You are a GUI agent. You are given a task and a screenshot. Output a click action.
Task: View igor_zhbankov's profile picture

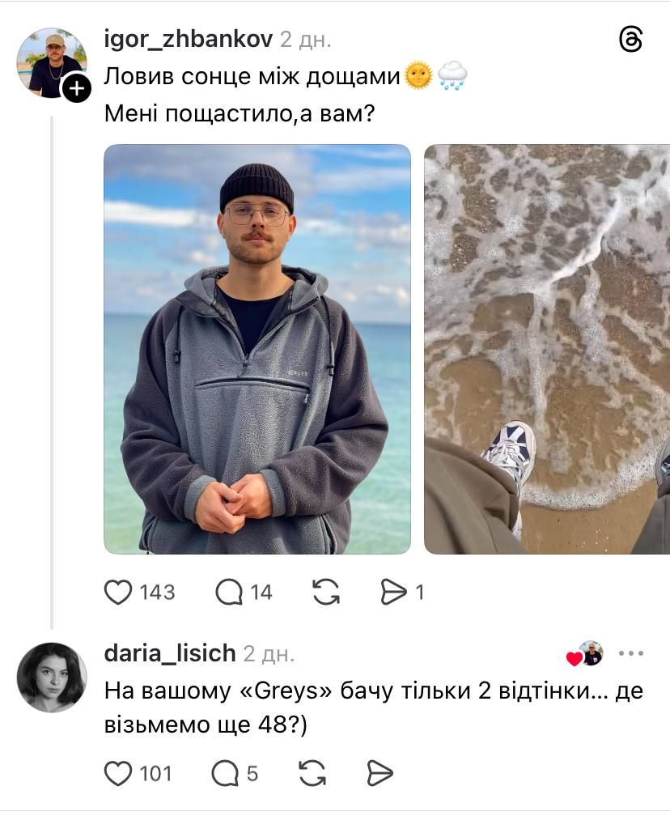(x=52, y=63)
